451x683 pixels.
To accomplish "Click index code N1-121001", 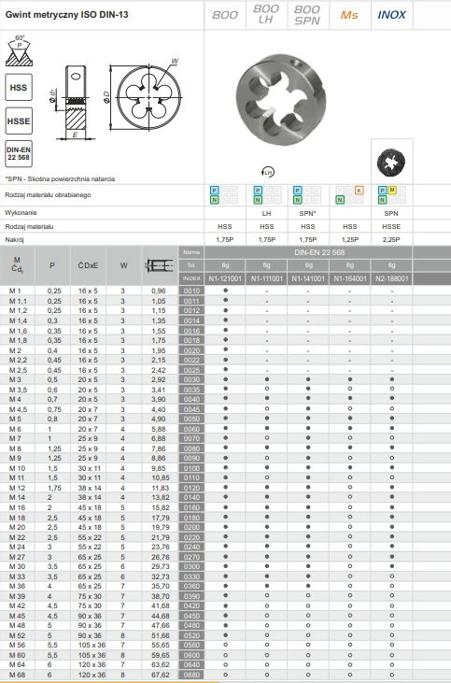I will click(225, 278).
